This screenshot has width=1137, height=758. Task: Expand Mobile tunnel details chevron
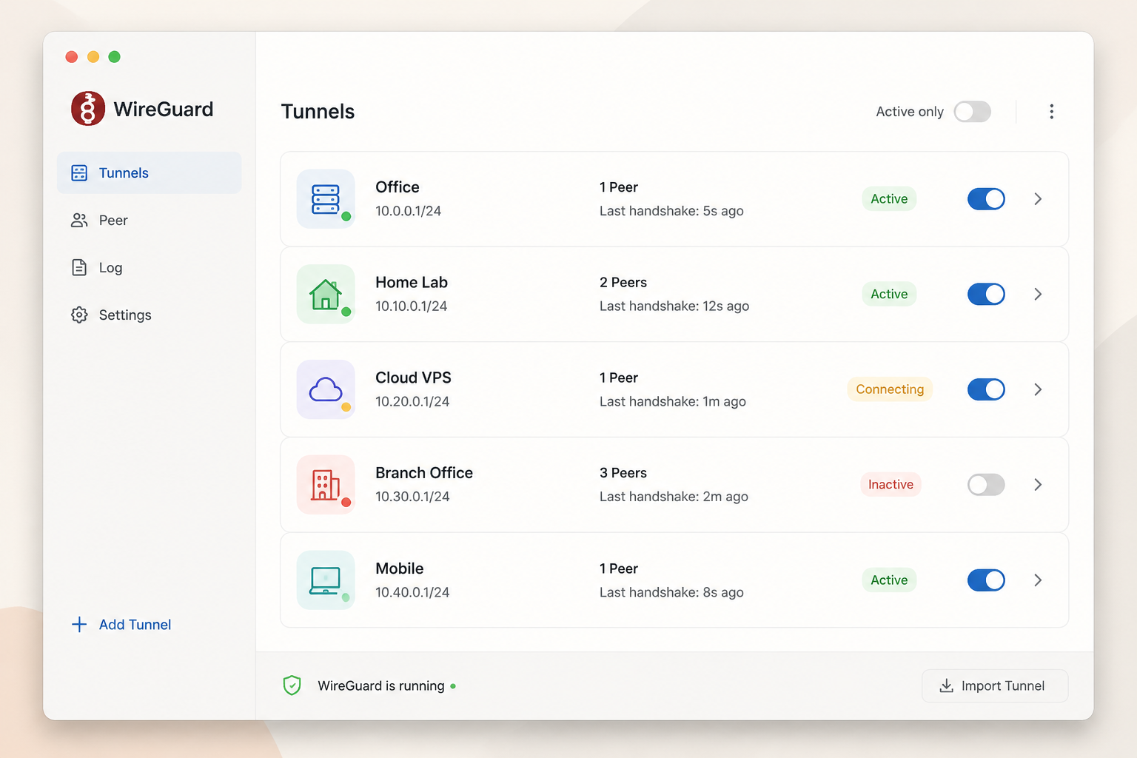(x=1038, y=580)
